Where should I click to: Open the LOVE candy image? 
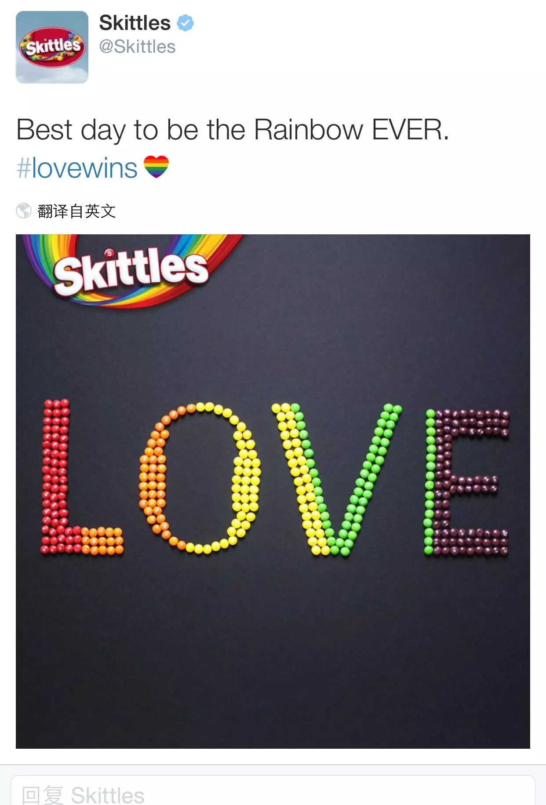point(273,491)
